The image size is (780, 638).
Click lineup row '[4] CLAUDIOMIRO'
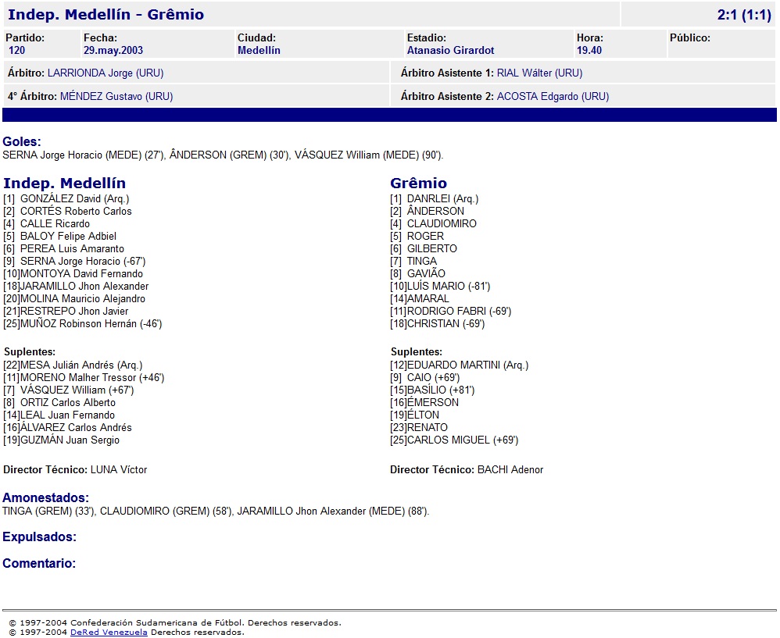click(433, 223)
